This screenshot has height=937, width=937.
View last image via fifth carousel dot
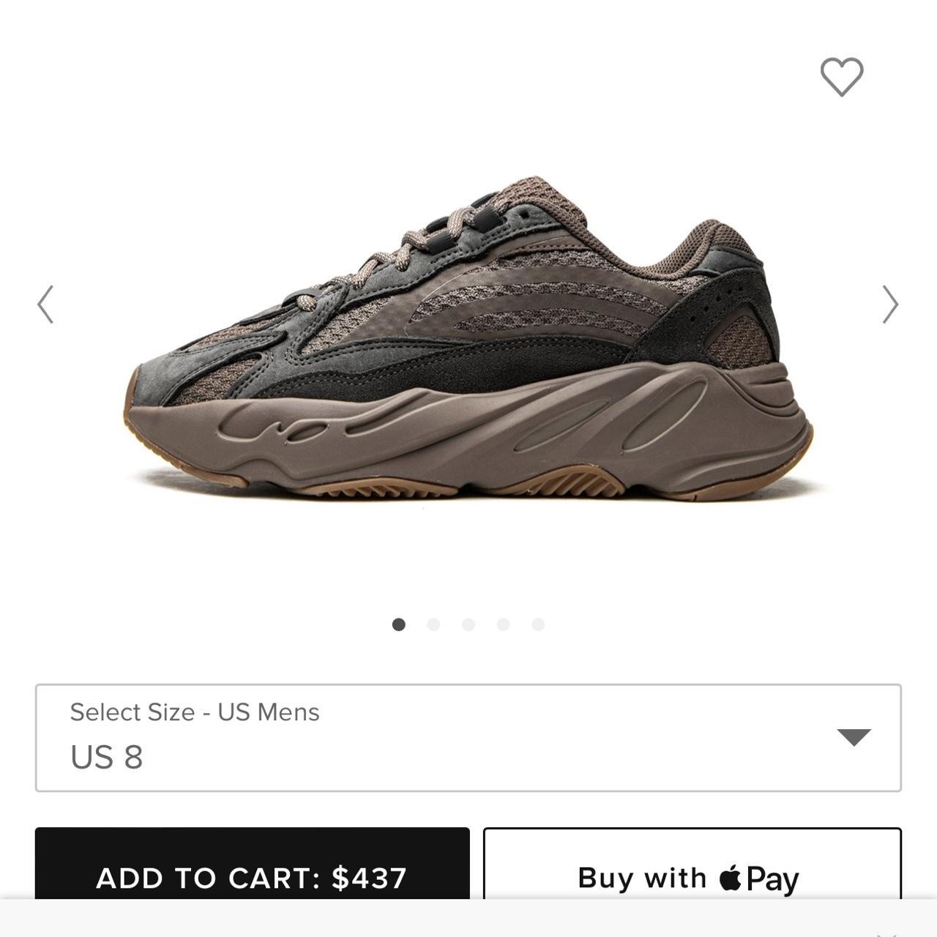click(x=538, y=624)
